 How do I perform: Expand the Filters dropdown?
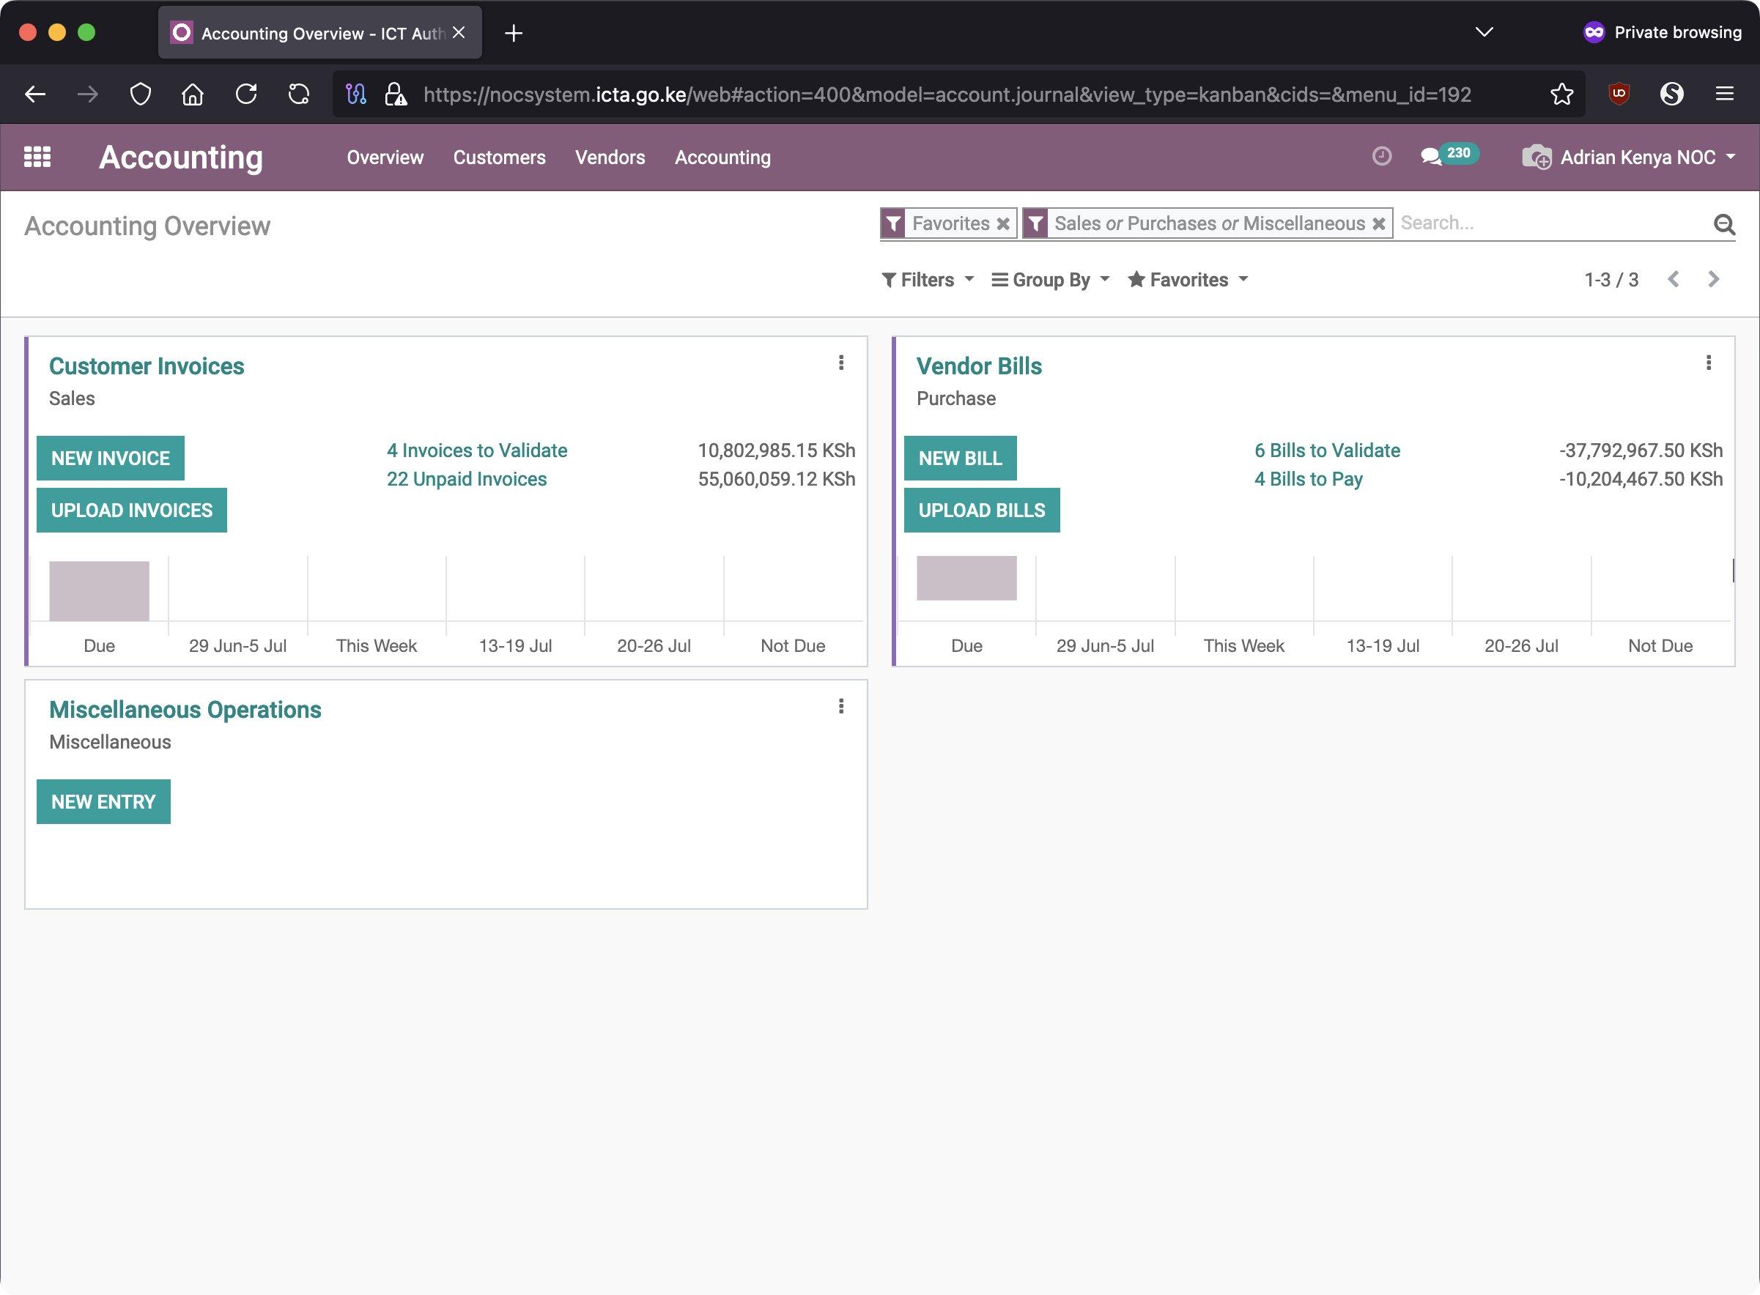tap(928, 280)
